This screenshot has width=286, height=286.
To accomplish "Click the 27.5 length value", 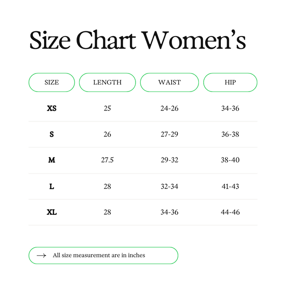I will click(107, 160).
